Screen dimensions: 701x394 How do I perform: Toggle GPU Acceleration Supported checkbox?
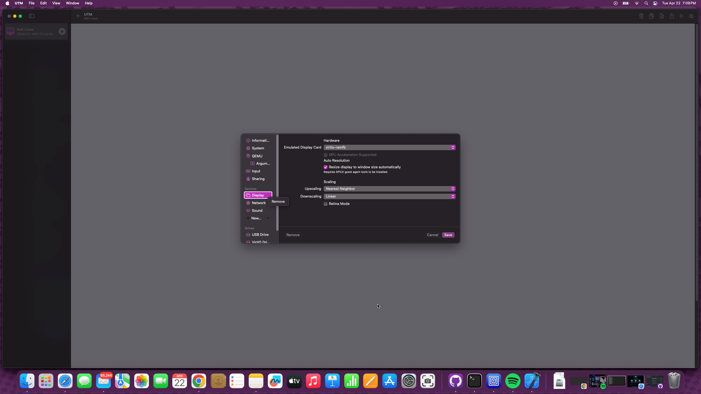point(326,155)
